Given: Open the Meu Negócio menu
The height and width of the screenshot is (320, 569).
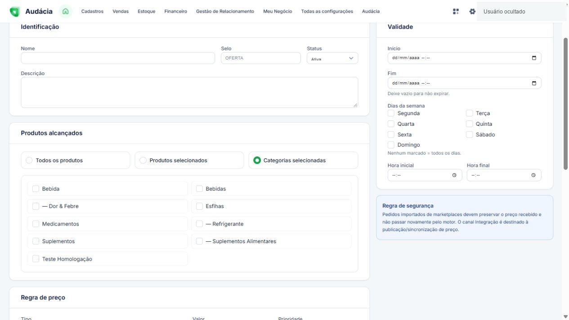Looking at the screenshot, I should tap(278, 12).
